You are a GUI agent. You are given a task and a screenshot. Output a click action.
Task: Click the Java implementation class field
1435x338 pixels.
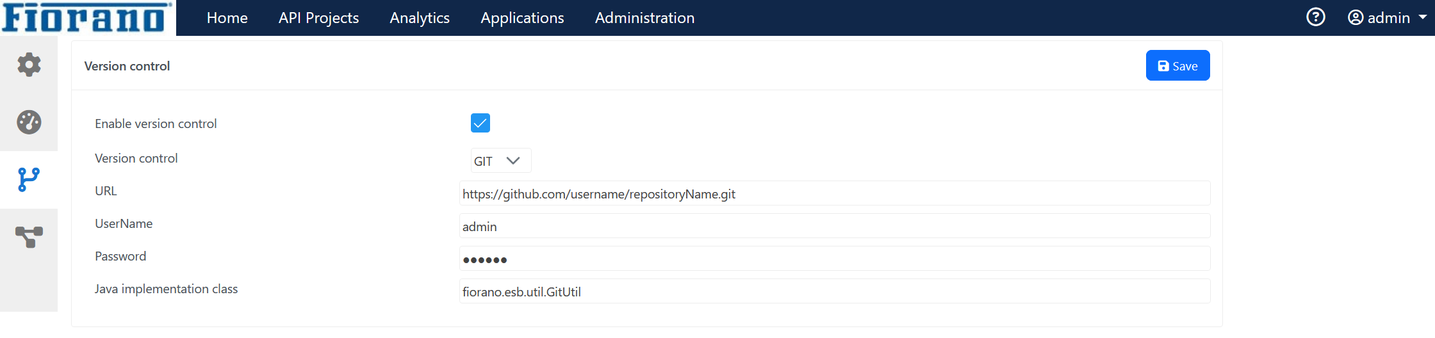(835, 291)
